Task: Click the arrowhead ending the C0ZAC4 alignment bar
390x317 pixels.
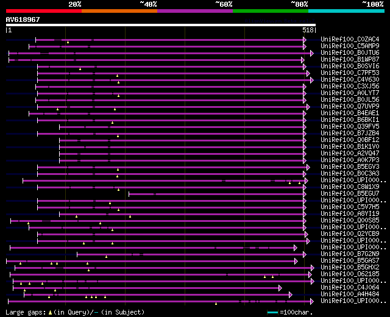Action: tap(305, 40)
